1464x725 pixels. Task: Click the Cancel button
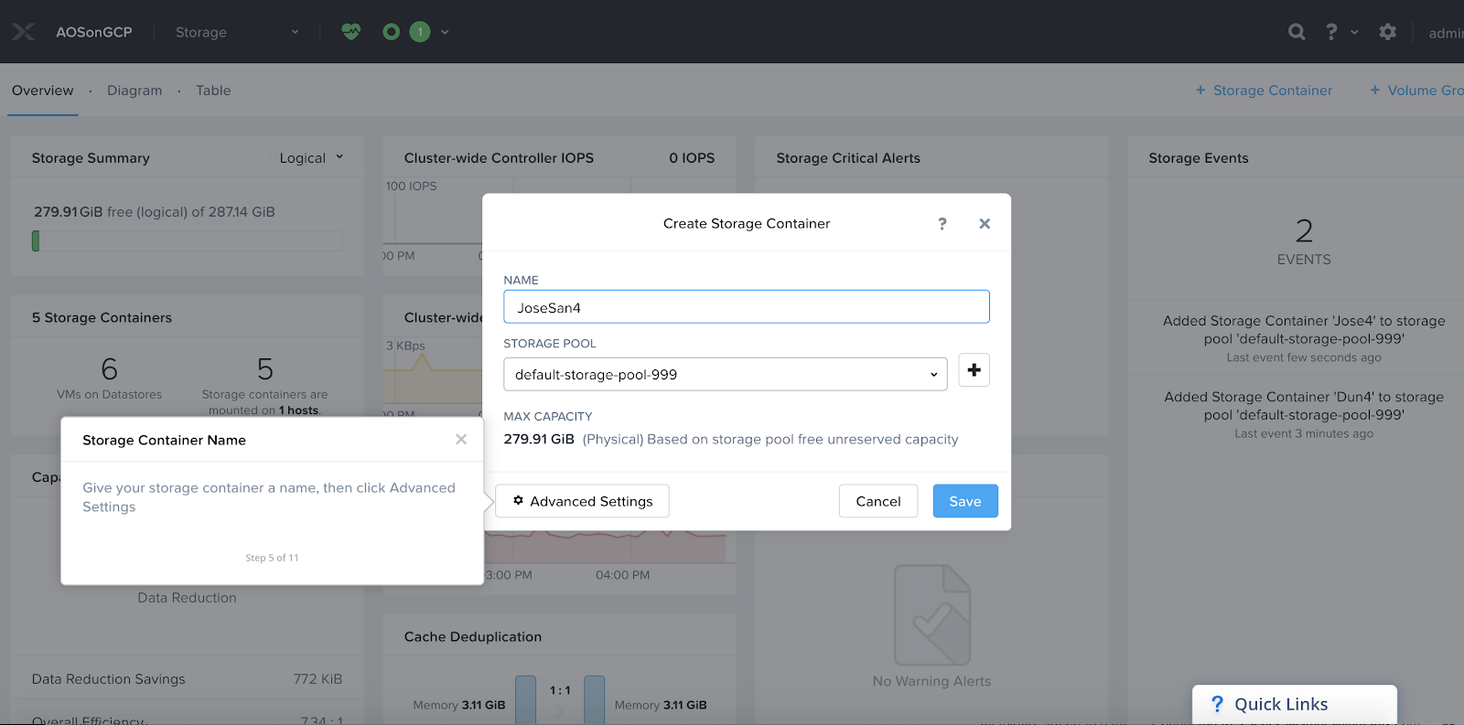click(x=877, y=501)
